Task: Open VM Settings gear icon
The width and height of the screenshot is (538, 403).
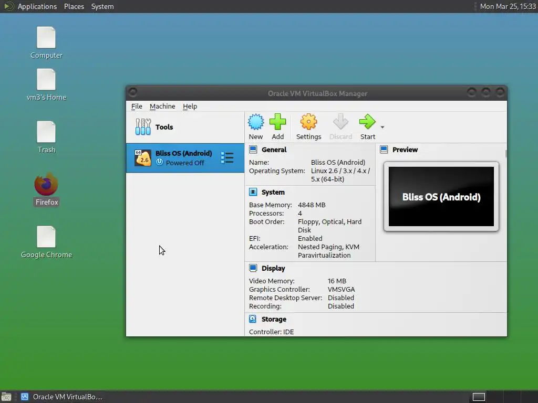Action: click(308, 122)
